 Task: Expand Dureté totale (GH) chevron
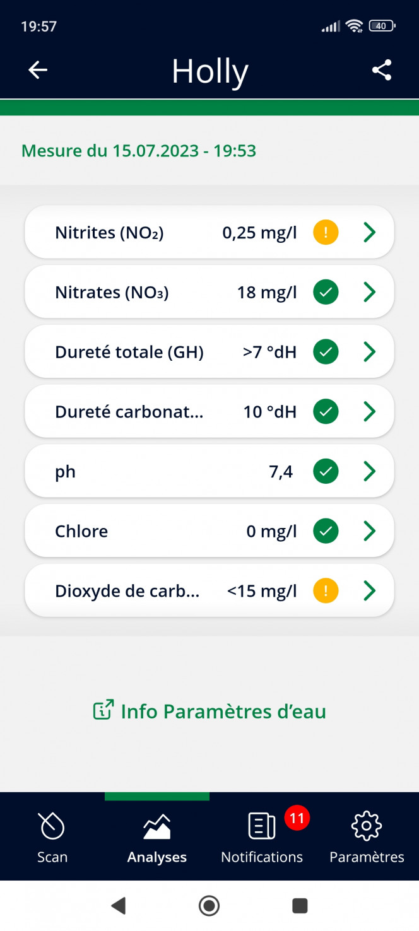370,352
